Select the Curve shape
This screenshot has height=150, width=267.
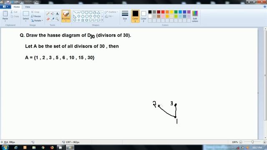79,12
